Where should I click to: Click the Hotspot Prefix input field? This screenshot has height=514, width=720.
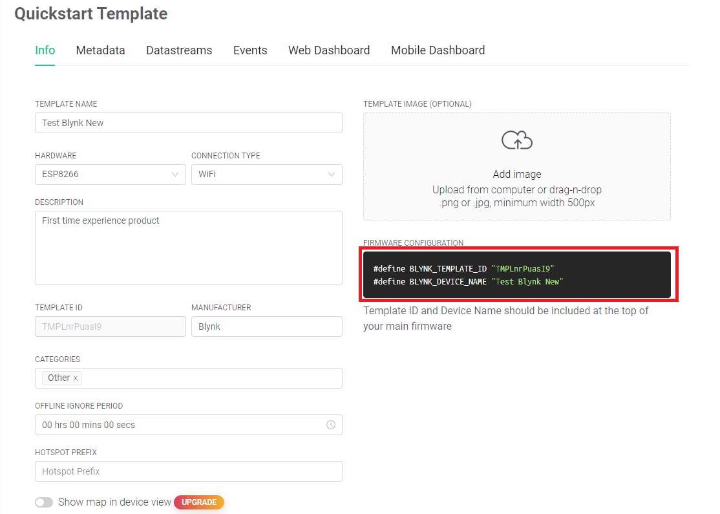click(189, 471)
